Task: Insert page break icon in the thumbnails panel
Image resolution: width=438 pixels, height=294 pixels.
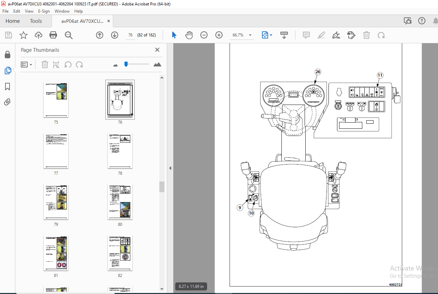Action: click(56, 64)
